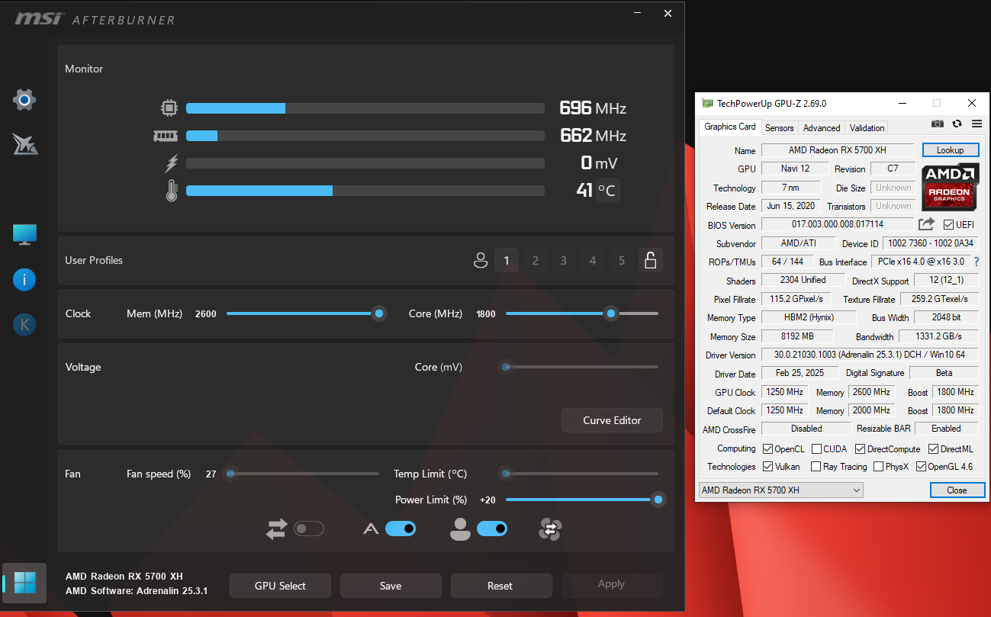991x617 pixels.
Task: Toggle the DirectCompute checkbox
Action: [x=860, y=449]
